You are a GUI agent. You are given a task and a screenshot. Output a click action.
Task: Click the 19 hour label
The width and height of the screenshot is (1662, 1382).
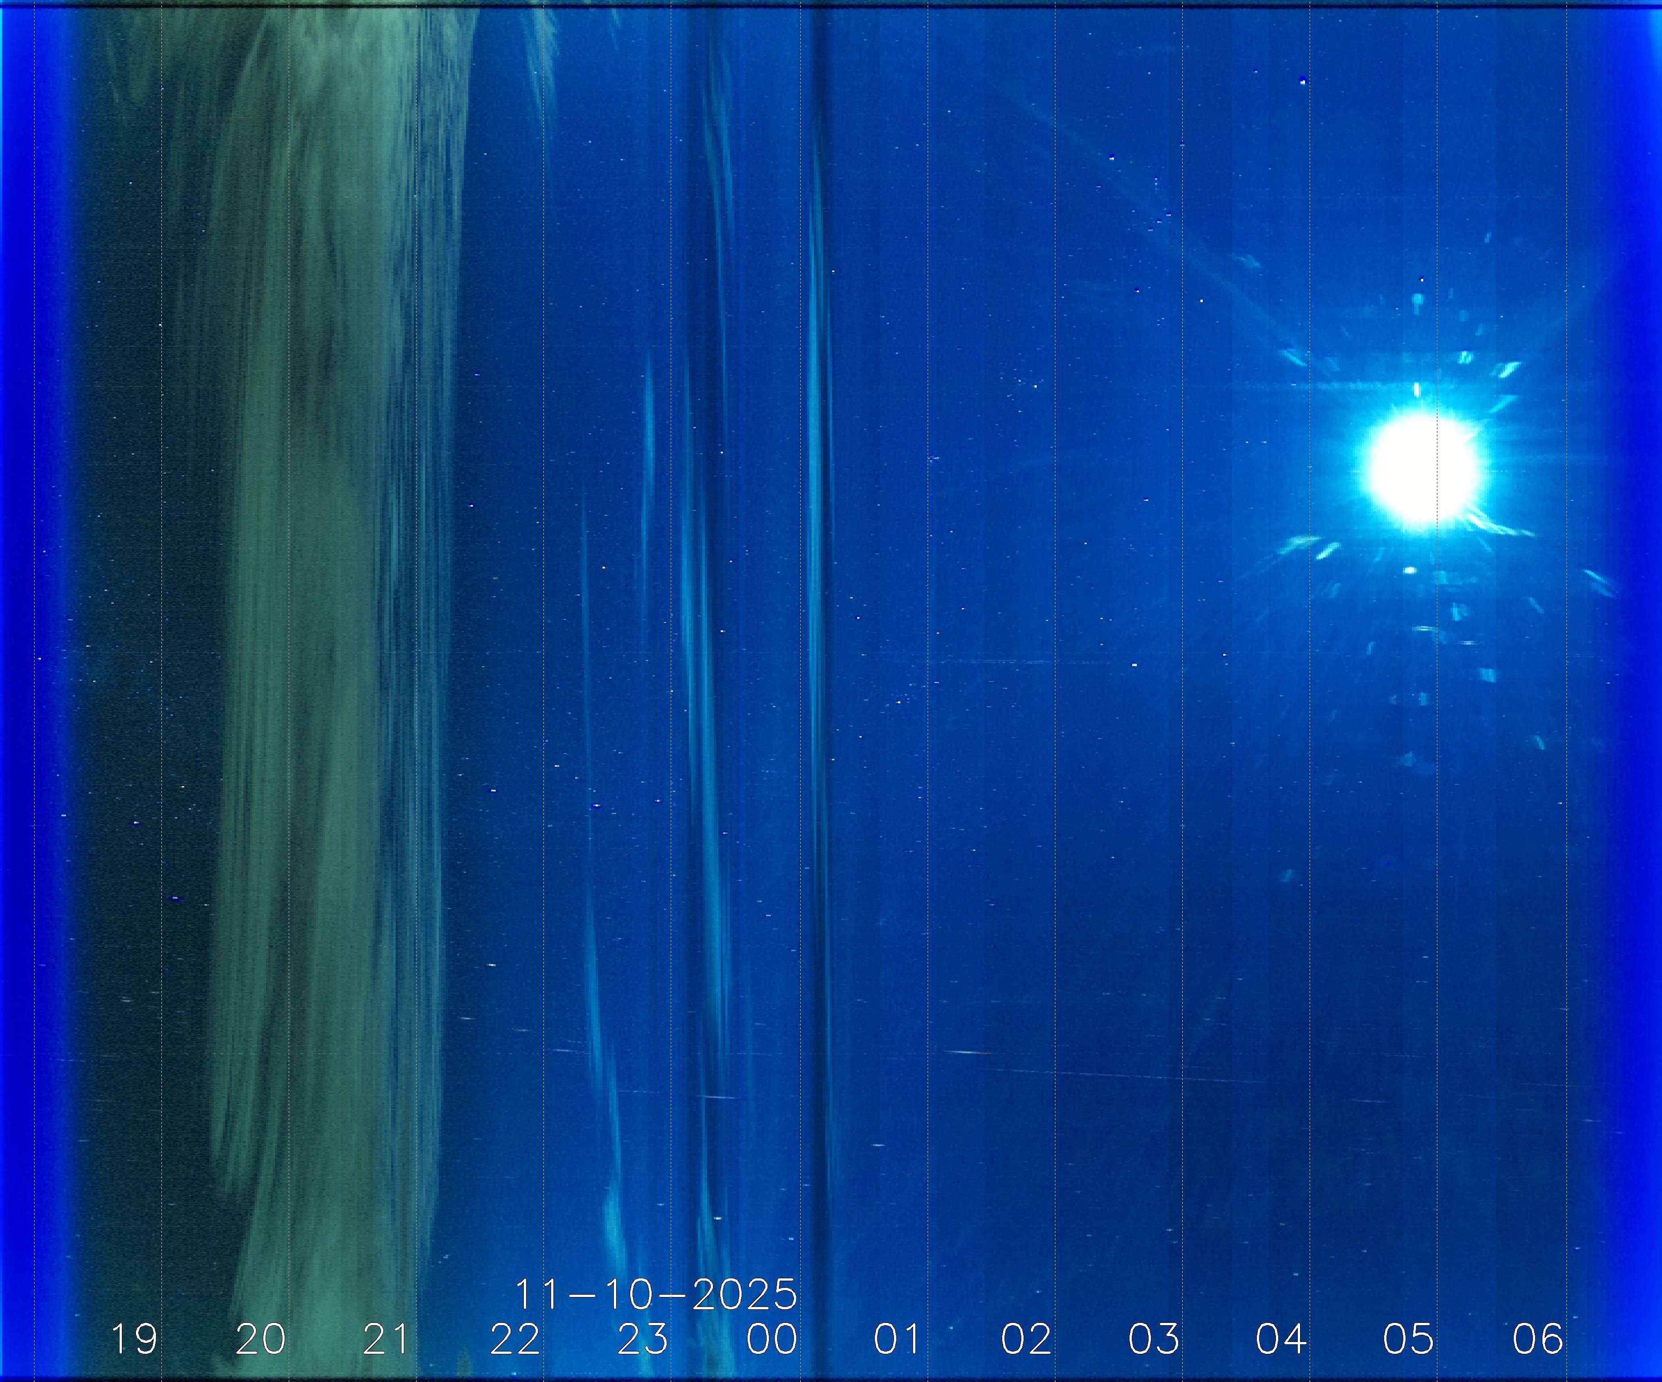(134, 1339)
